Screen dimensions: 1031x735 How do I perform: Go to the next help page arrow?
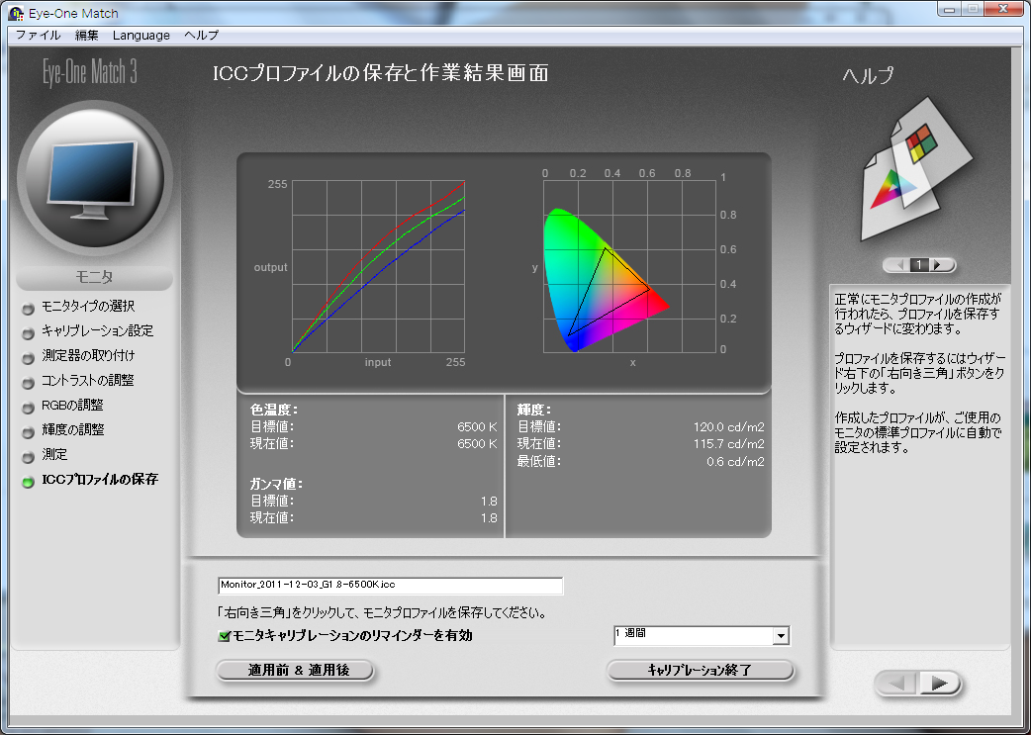click(x=940, y=265)
